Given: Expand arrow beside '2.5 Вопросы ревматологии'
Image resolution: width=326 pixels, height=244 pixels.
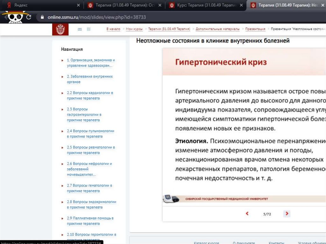Looking at the screenshot, I should point(62,148).
